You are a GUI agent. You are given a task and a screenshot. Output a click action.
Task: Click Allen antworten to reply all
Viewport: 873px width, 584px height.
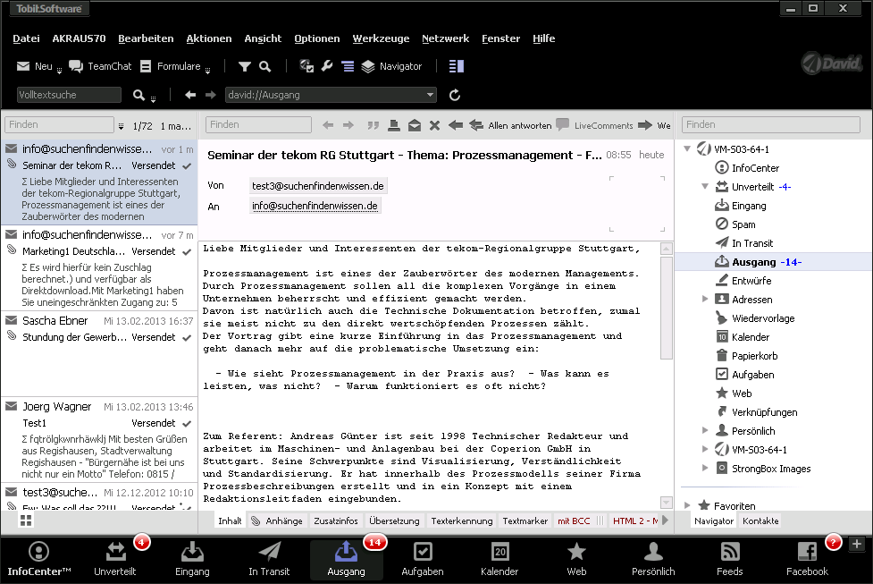(x=510, y=125)
